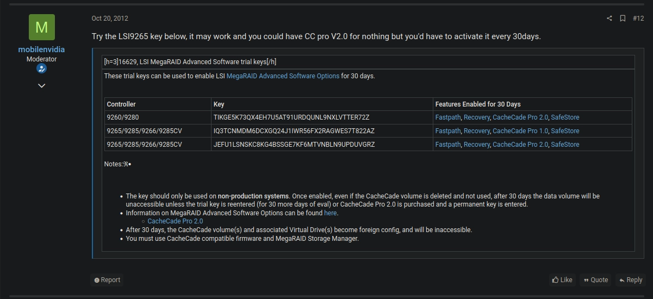This screenshot has height=299, width=653.
Task: Click Fastpath link in the JEFU1LSNSKC key row
Action: click(x=447, y=145)
